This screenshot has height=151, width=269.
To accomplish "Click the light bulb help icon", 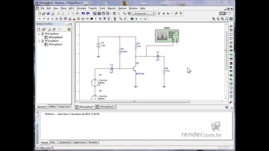I will point(181,13).
